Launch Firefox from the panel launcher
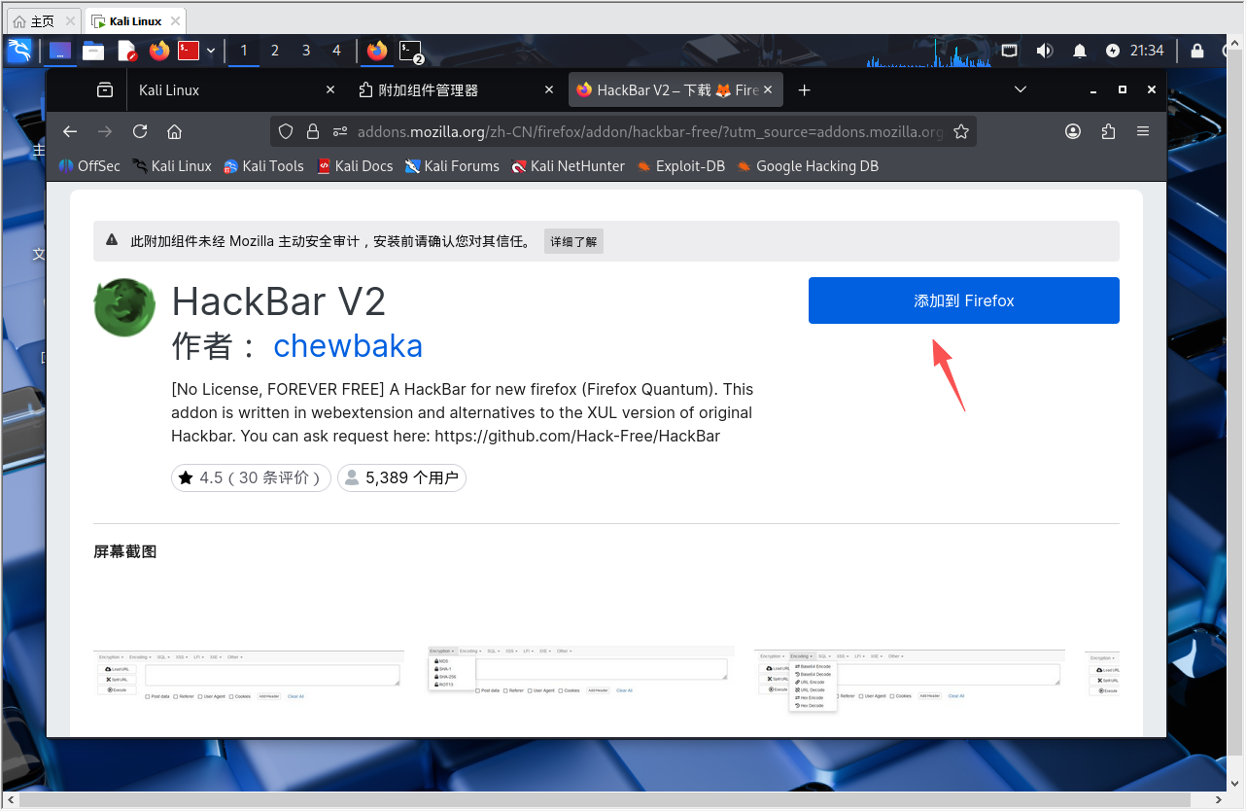 [x=159, y=51]
